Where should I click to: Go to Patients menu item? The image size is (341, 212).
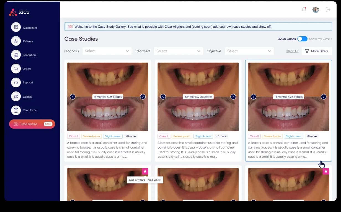coord(28,41)
